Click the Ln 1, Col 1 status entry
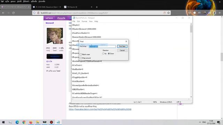Viewport: 223px width, 125px height. point(137,102)
